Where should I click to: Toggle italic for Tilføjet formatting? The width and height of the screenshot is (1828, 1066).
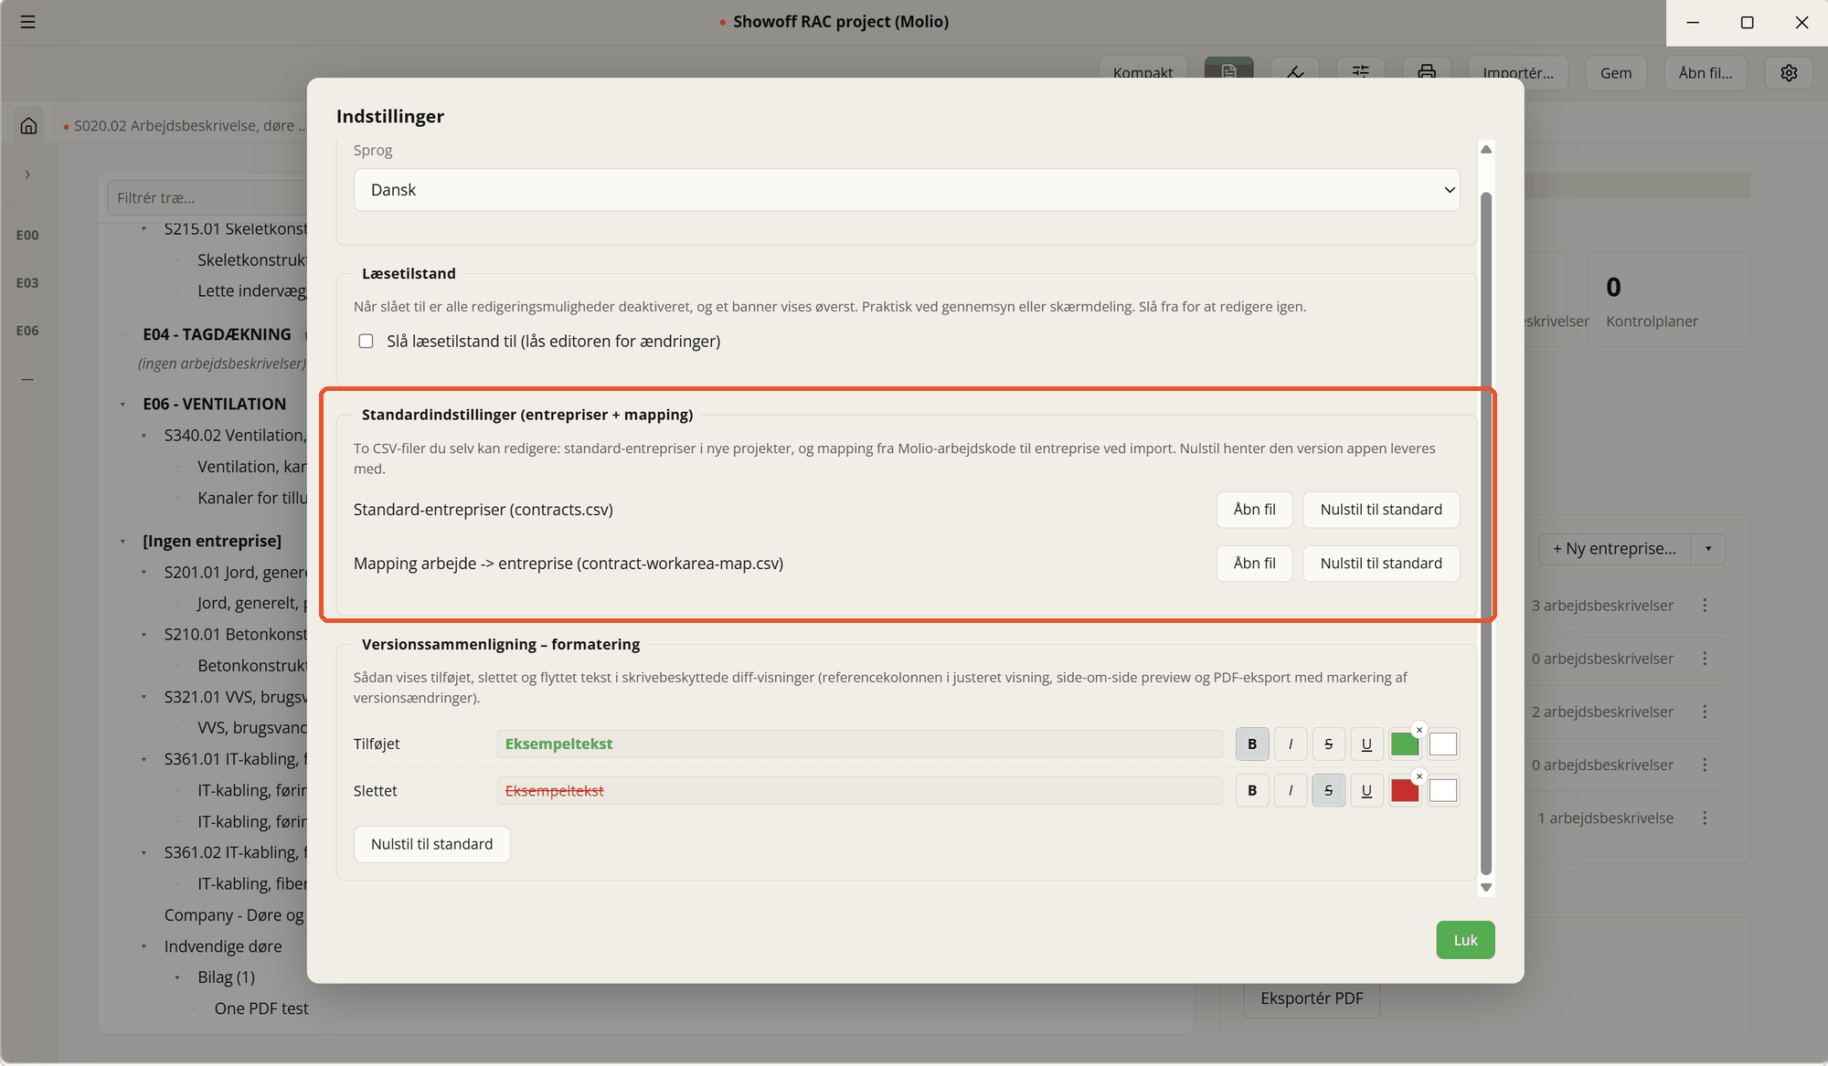point(1291,744)
